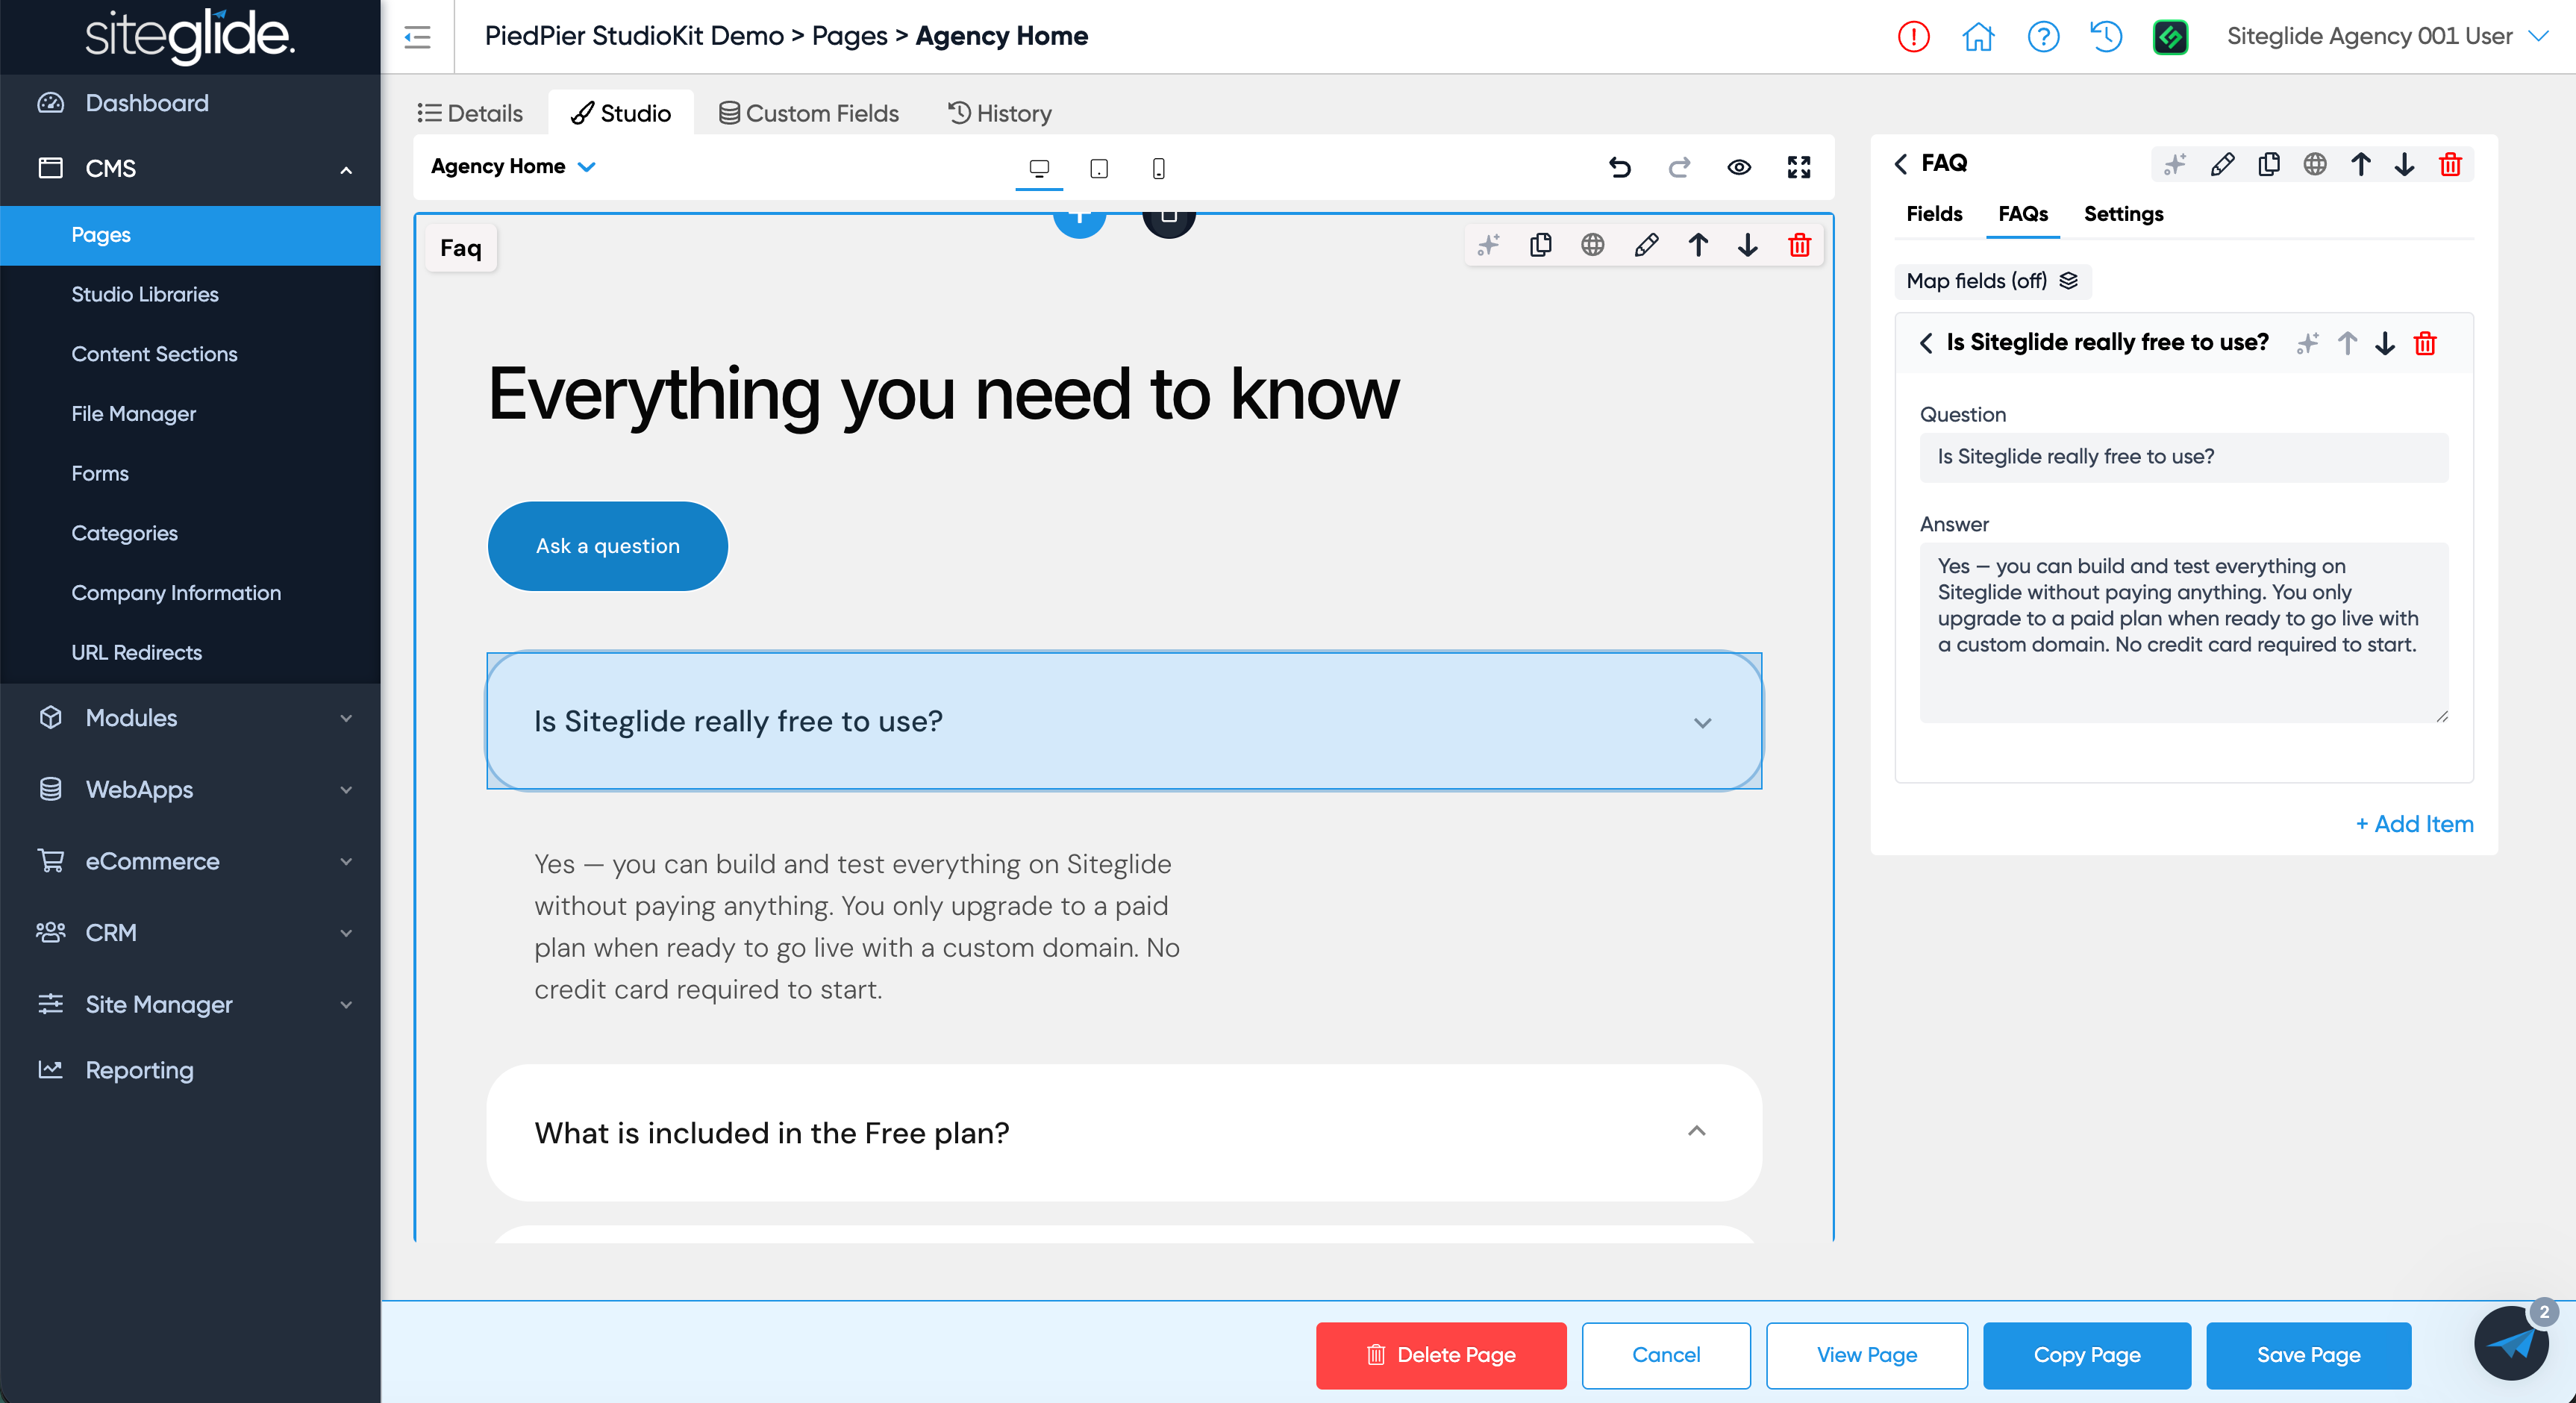The width and height of the screenshot is (2576, 1403).
Task: Expand 'What is included in the Free plan?' accordion
Action: click(x=1124, y=1133)
